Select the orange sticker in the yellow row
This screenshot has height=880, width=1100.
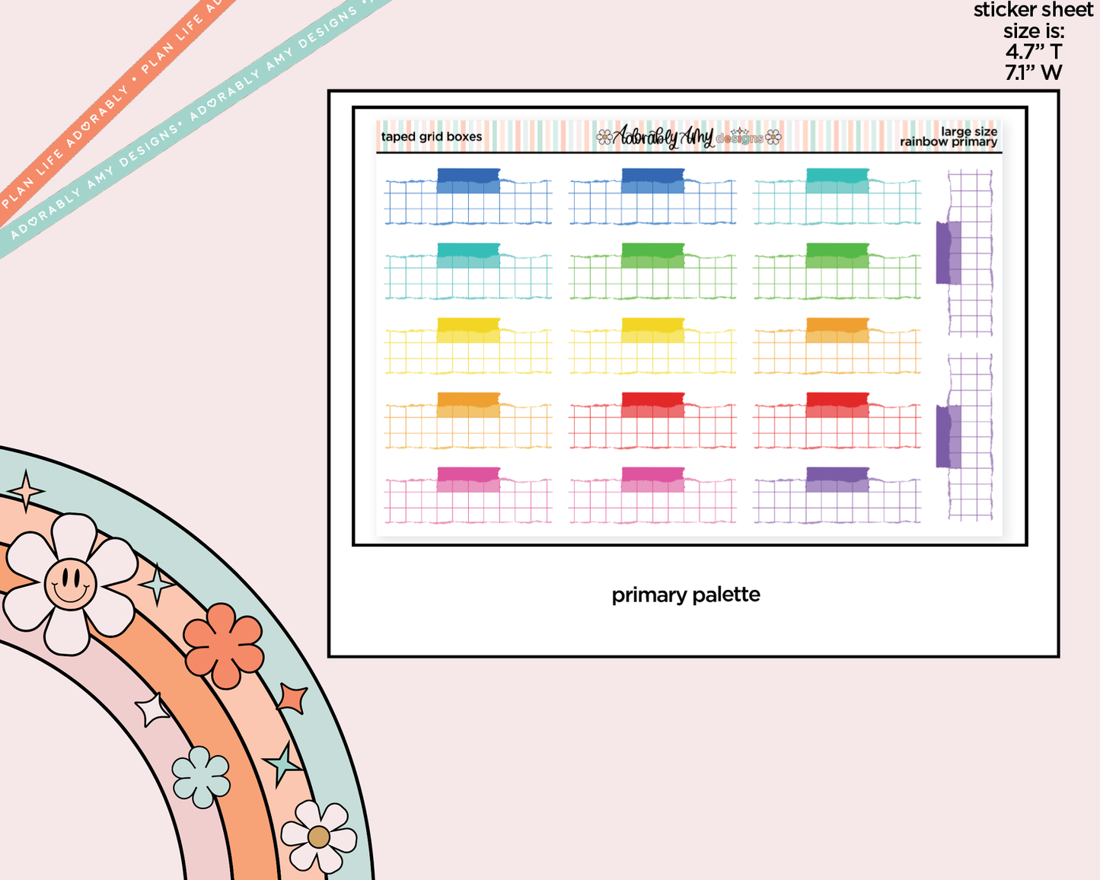tap(837, 346)
